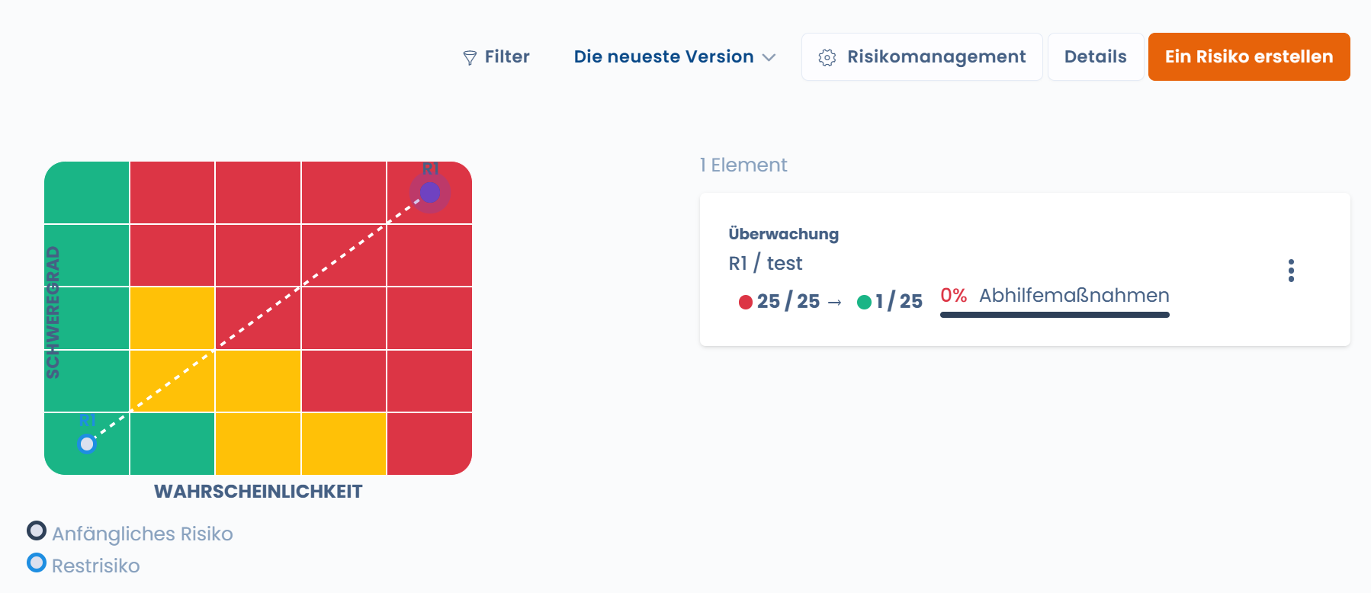Viewport: 1371px width, 593px height.
Task: Open the three-dot menu on R1 card
Action: point(1291,271)
